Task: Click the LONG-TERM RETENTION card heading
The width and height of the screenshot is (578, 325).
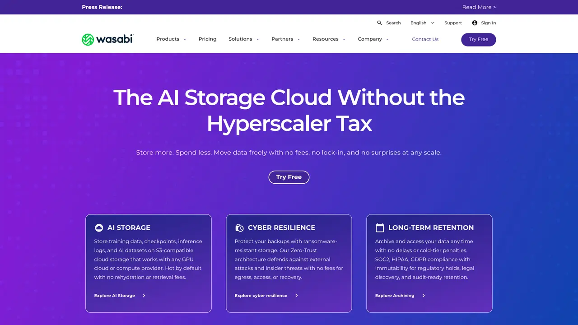Action: (431, 228)
